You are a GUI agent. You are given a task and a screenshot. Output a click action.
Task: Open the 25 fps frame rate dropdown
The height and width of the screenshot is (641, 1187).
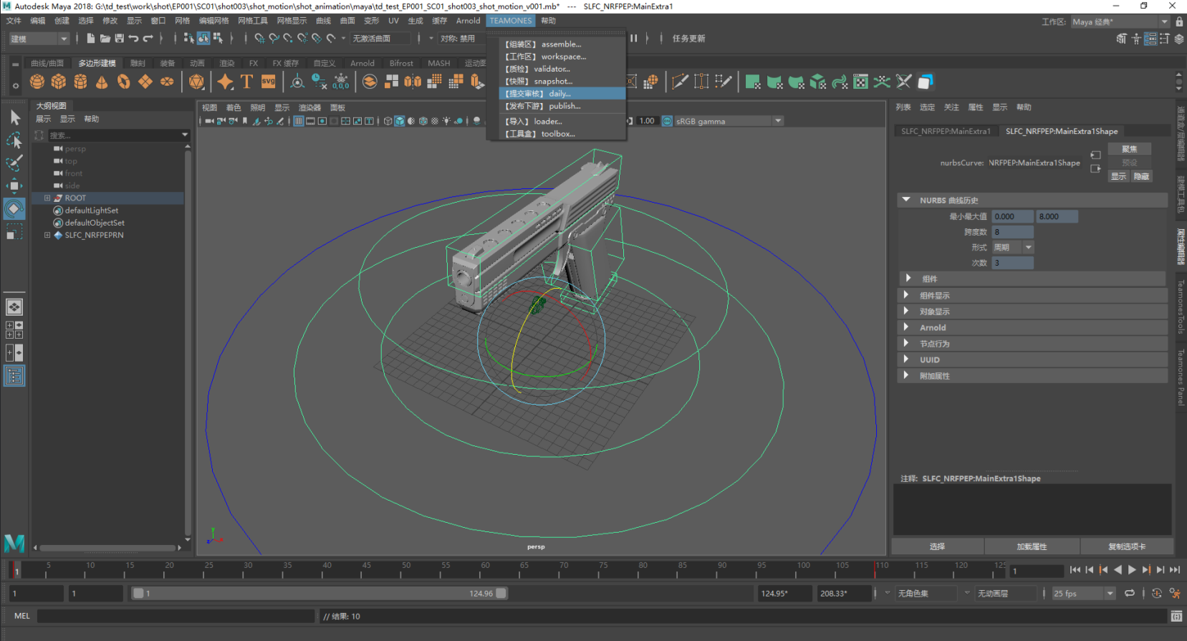[1110, 593]
